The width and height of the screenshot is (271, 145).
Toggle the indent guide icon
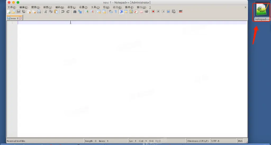[121, 12]
